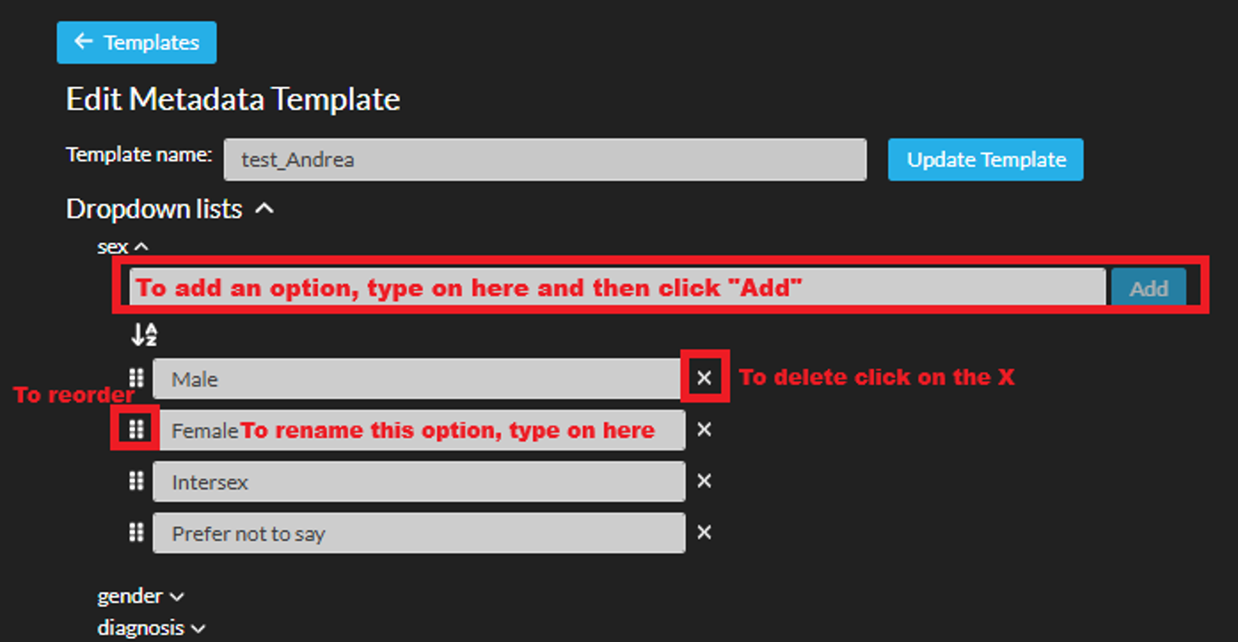Remove the Prefer not to say option

pos(704,532)
